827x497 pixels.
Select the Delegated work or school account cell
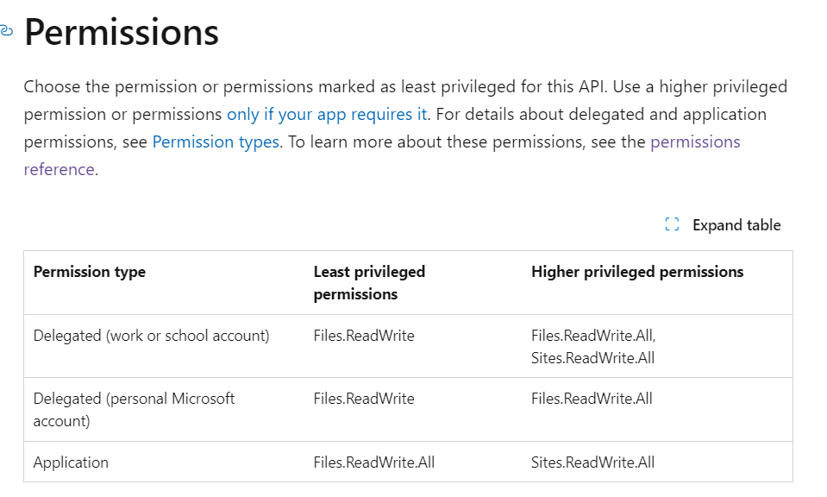click(x=152, y=336)
